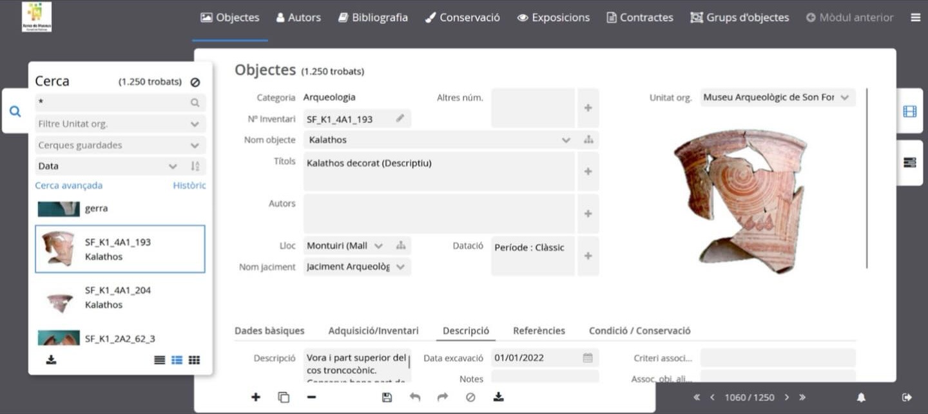The image size is (928, 414).
Task: Click the pencil icon beside Nº Inventari
Action: pyautogui.click(x=400, y=118)
